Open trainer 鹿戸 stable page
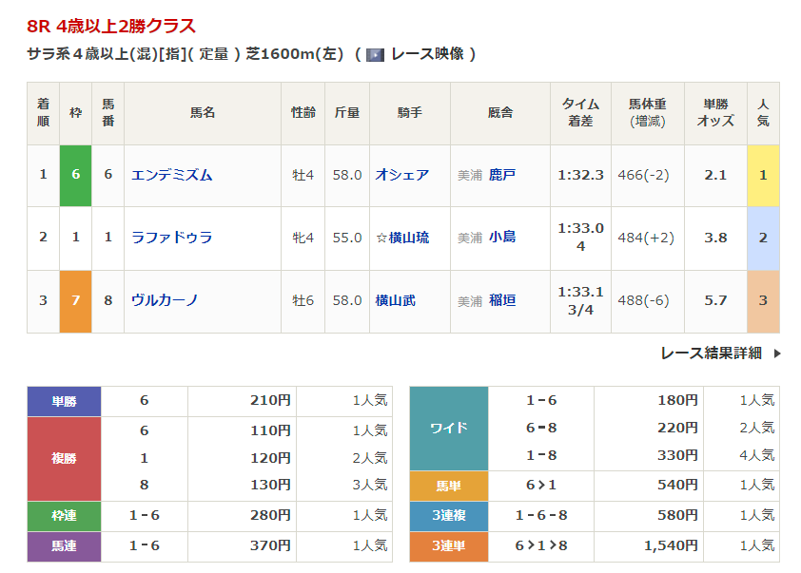 click(502, 175)
